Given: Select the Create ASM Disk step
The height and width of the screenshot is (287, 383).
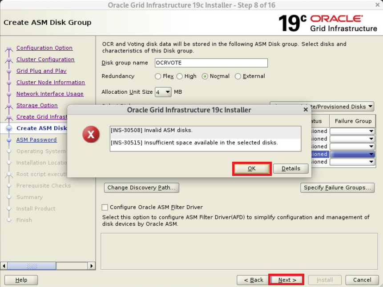Looking at the screenshot, I should click(42, 128).
